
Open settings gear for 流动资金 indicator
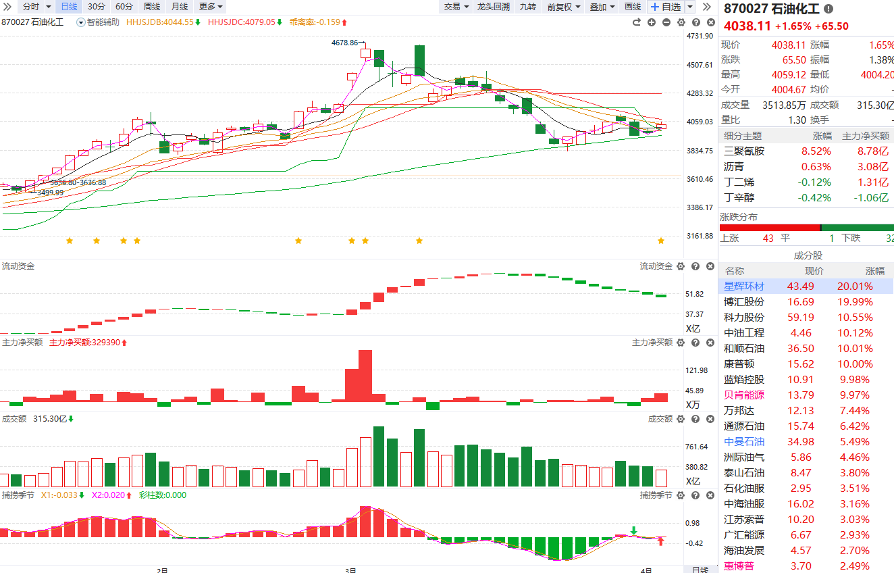tap(681, 266)
